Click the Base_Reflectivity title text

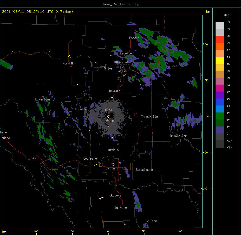(120, 4)
